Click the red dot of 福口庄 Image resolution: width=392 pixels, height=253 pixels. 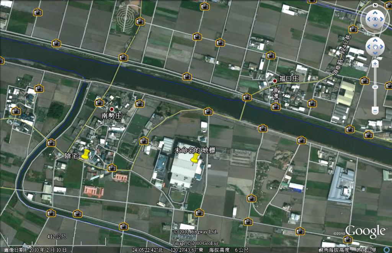point(274,80)
